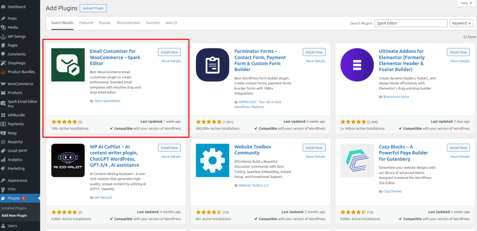477x231 pixels.
Task: Switch to the Popular tab
Action: [105, 23]
